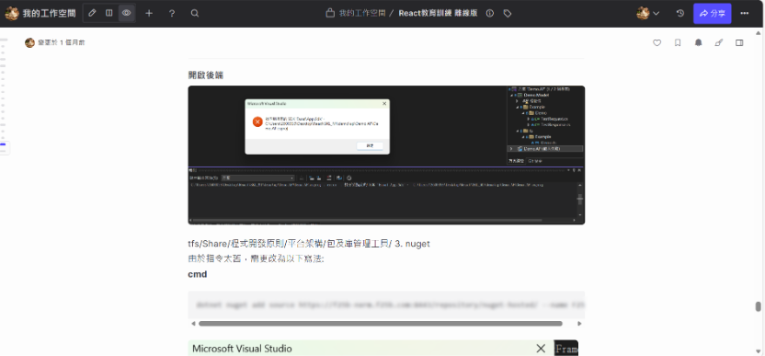This screenshot has height=356, width=765.
Task: Open the Microsoft Visual Studio dialog image at bottom
Action: 383,349
